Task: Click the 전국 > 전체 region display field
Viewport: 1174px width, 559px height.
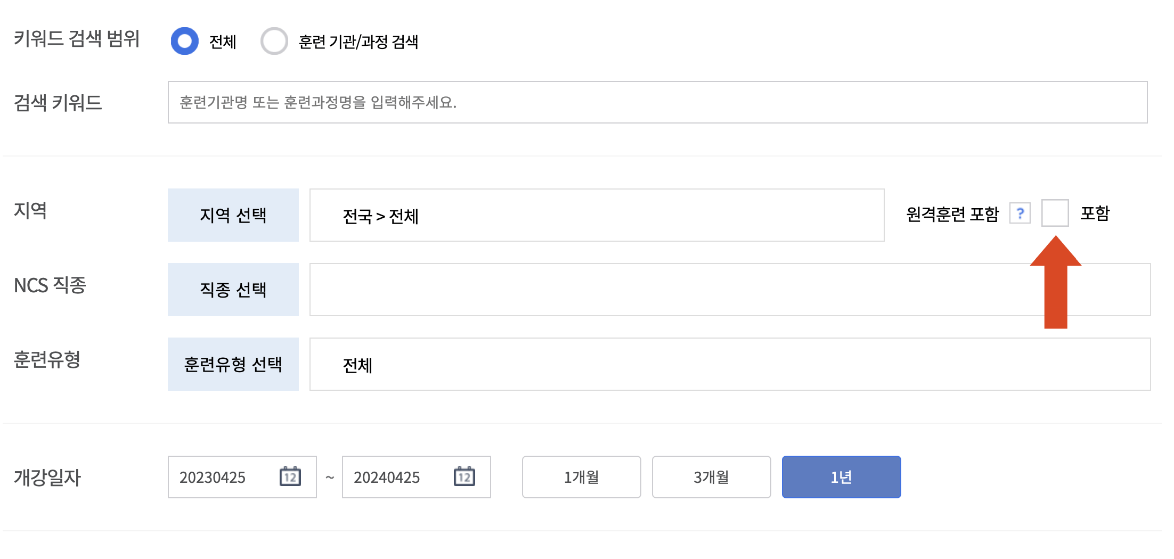Action: point(596,215)
